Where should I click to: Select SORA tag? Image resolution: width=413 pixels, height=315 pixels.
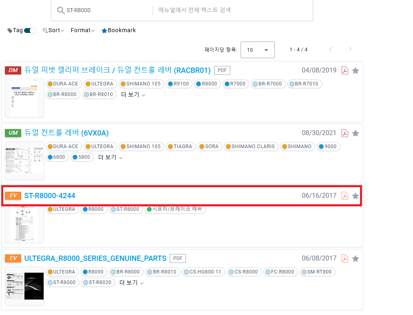pyautogui.click(x=210, y=146)
